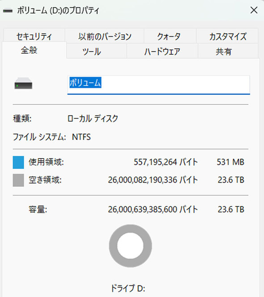Select the カスタマイズ tab
264x297 pixels.
pyautogui.click(x=227, y=36)
